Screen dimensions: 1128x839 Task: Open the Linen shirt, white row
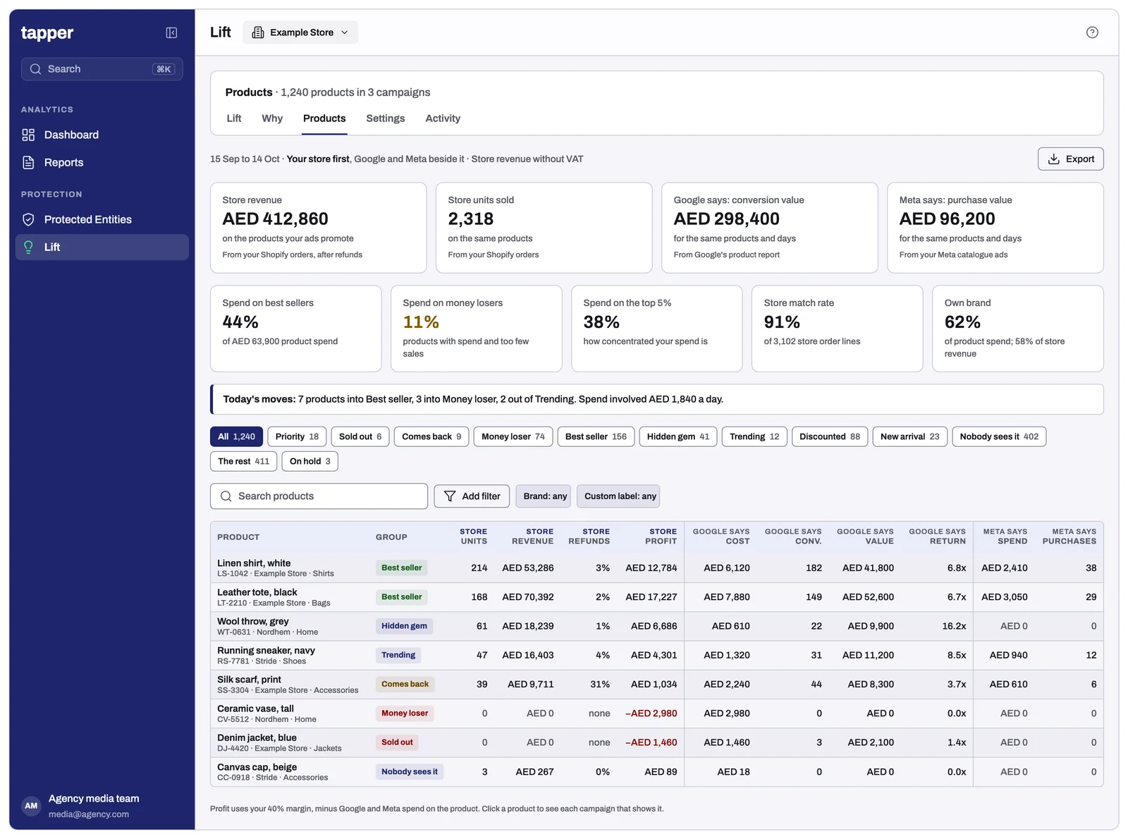click(656, 568)
